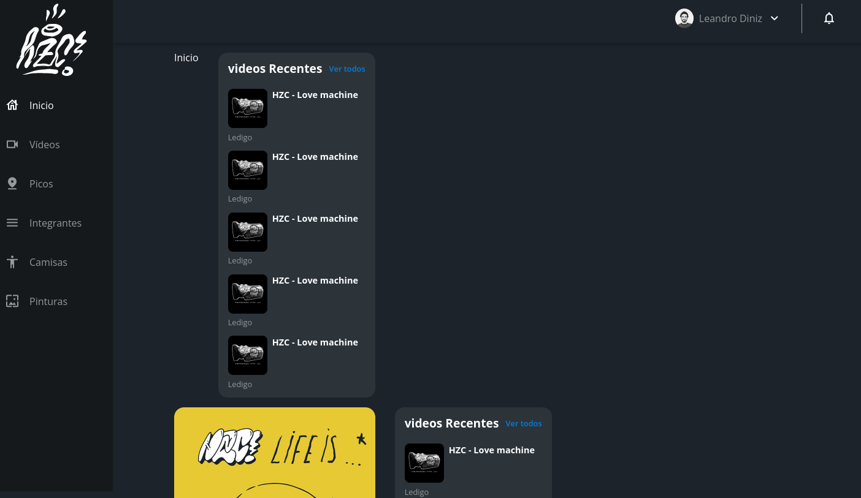
Task: Click fifth HZC - Love machine title
Action: pyautogui.click(x=315, y=342)
